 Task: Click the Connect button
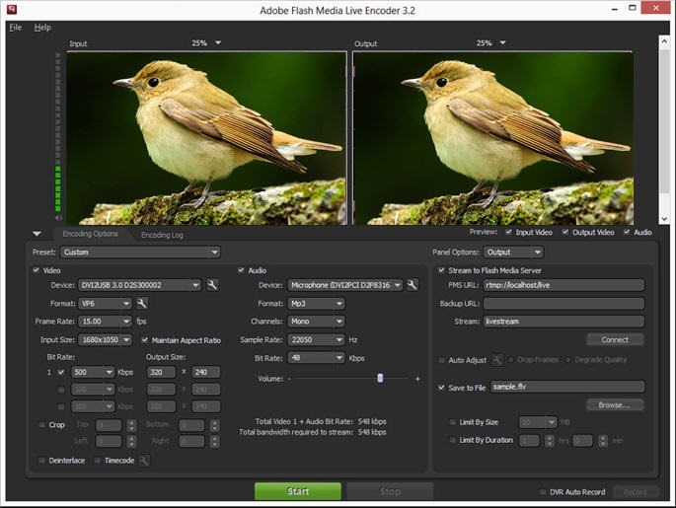tap(615, 339)
